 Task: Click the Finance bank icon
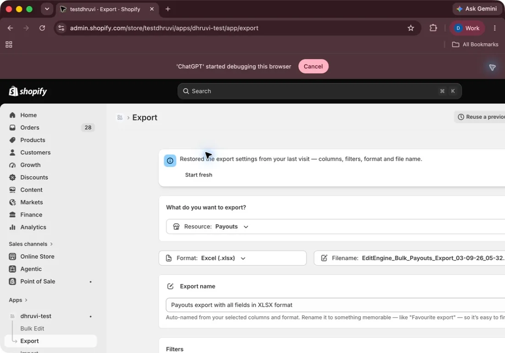coord(12,215)
